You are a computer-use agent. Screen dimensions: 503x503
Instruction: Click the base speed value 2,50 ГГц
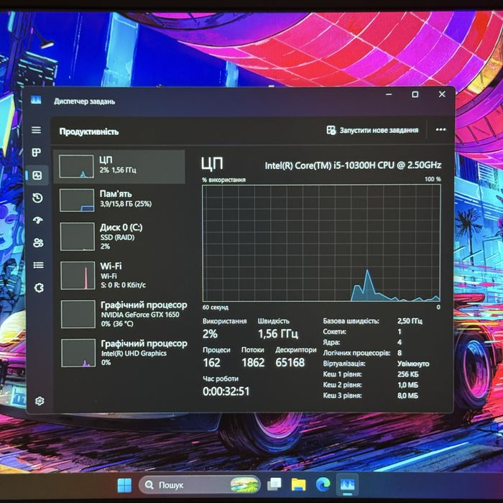pos(410,320)
